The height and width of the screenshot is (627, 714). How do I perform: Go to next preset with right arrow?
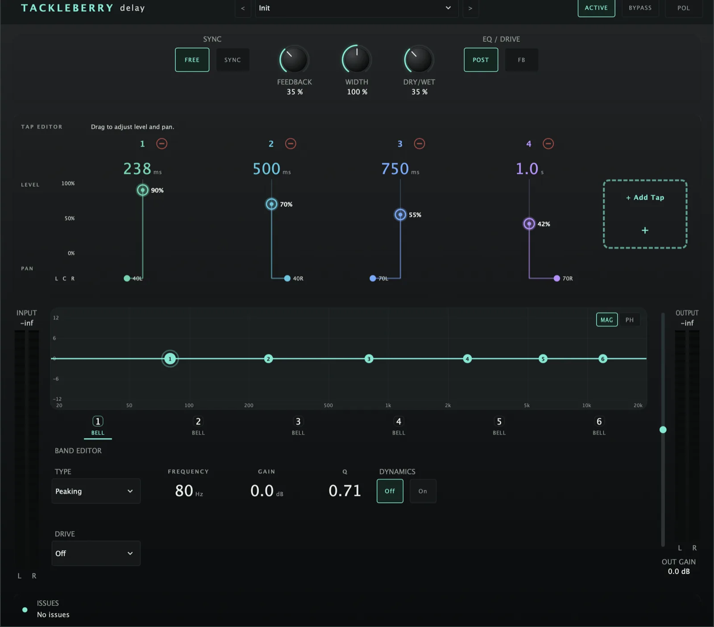coord(470,8)
